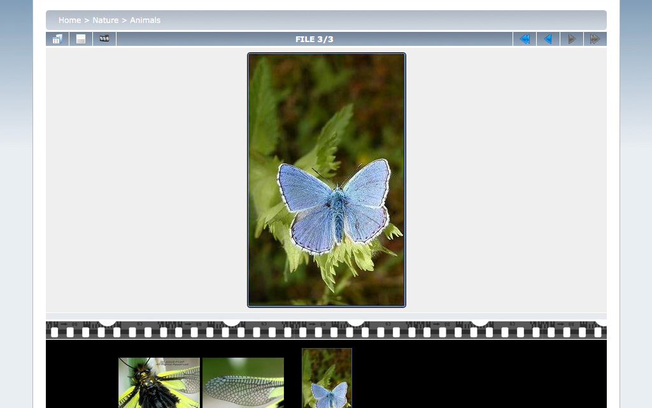Click empty black filmstrip area left of thumbnails
This screenshot has height=408, width=652.
coord(80,376)
